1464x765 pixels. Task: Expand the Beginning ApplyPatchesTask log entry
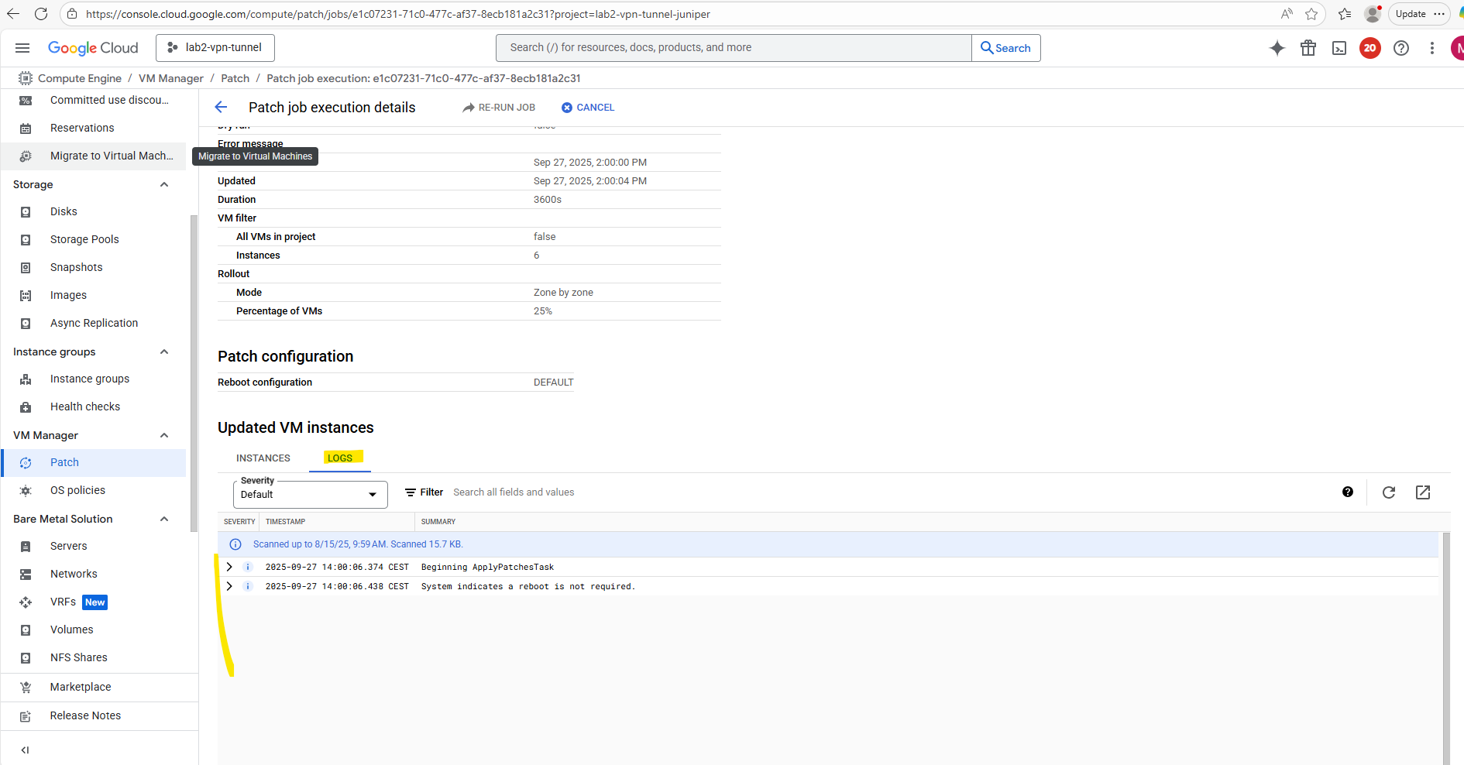229,567
